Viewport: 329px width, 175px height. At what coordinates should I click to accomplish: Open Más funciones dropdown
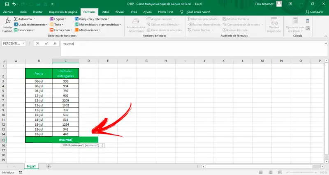pyautogui.click(x=88, y=30)
